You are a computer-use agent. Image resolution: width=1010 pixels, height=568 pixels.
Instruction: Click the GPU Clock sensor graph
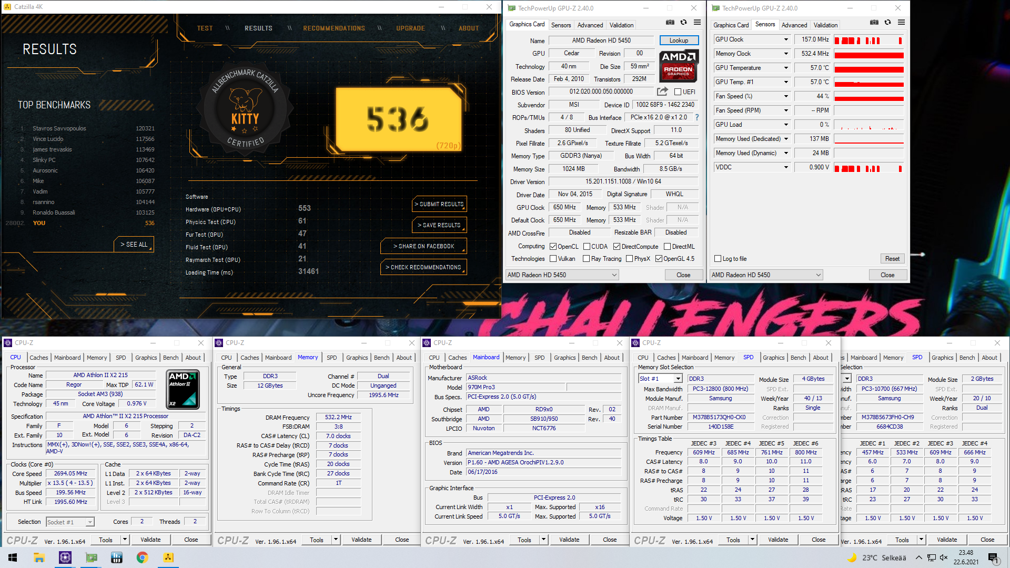pos(869,39)
